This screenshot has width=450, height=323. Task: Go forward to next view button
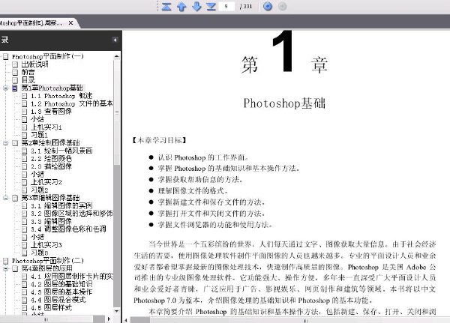pos(283,6)
